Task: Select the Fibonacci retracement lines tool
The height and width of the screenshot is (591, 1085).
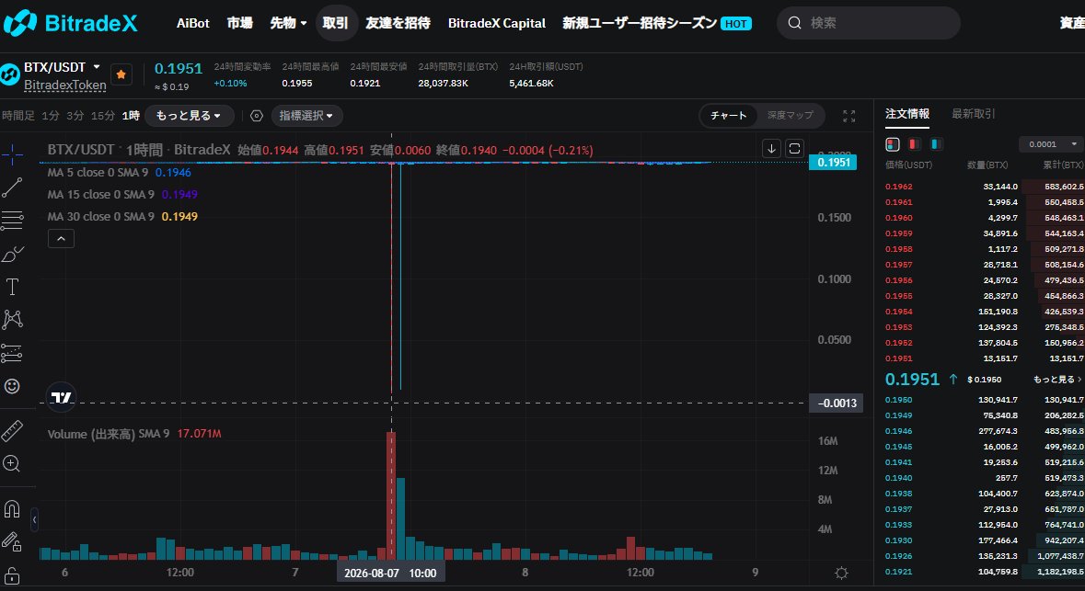Action: (12, 221)
